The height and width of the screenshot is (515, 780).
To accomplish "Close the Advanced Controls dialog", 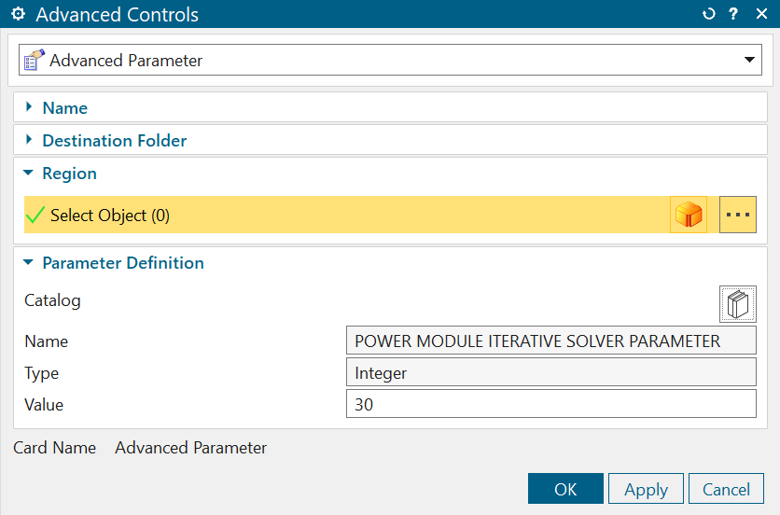I will [x=761, y=15].
